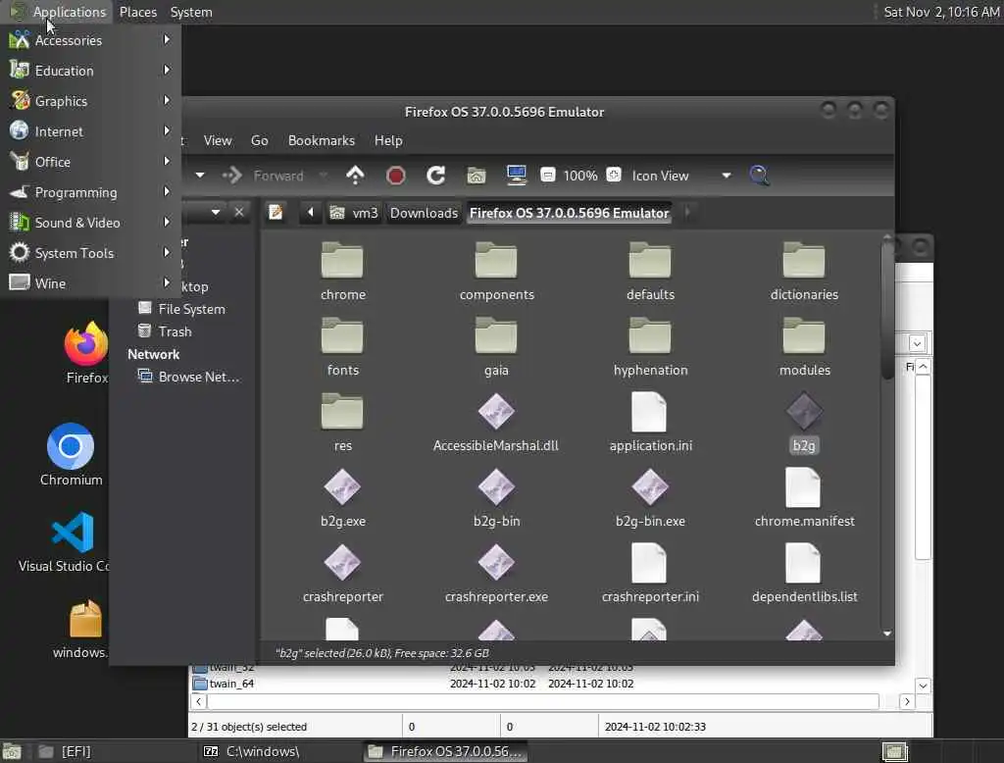Open the Help menu in file manager
Viewport: 1004px width, 763px height.
point(388,140)
